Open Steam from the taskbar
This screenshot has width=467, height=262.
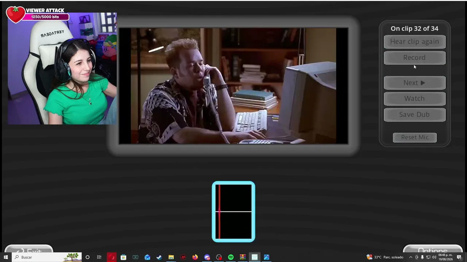pyautogui.click(x=159, y=257)
